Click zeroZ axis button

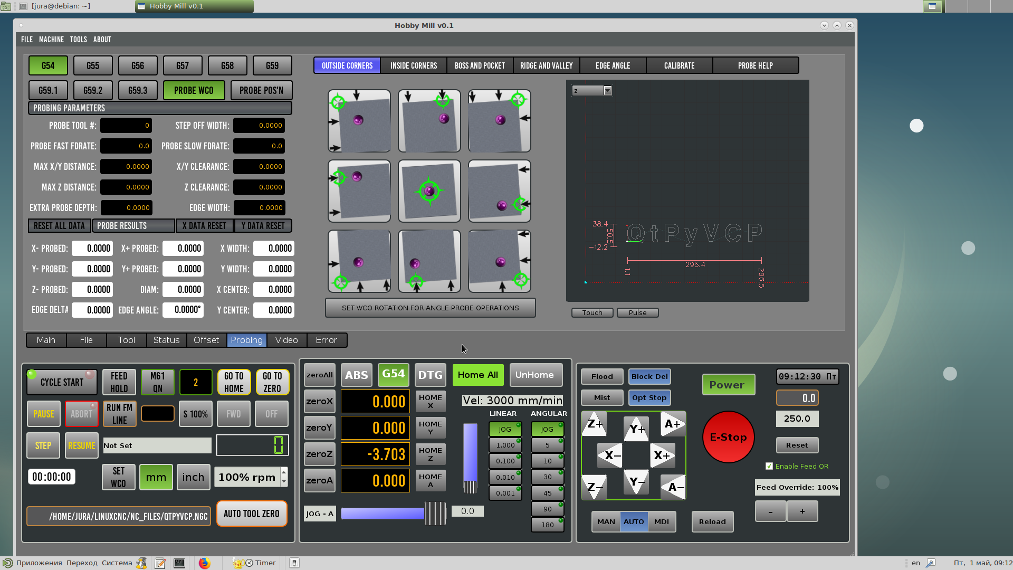click(319, 454)
